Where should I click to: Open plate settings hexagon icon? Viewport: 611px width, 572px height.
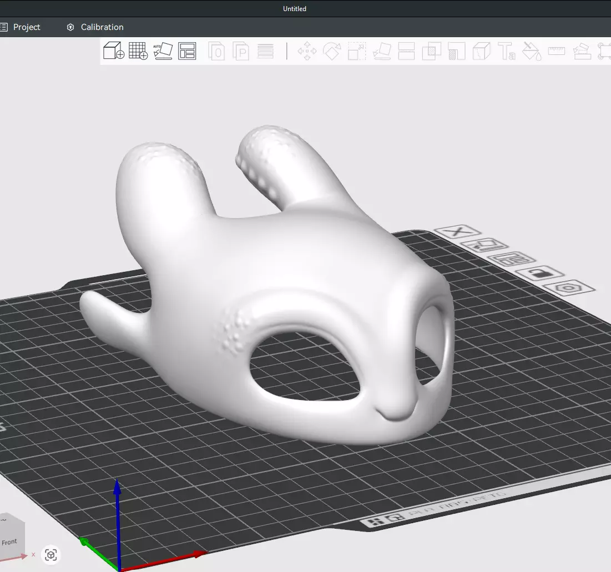(569, 288)
